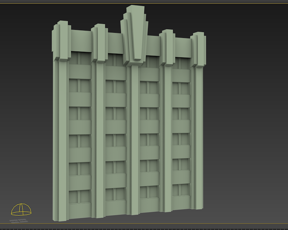Click the pilaster cap right of the crown
Viewport: 288px width, 230px height.
click(168, 48)
